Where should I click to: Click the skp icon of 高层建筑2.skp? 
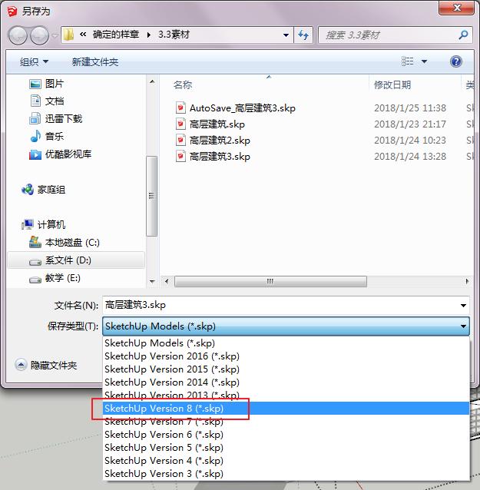point(180,141)
